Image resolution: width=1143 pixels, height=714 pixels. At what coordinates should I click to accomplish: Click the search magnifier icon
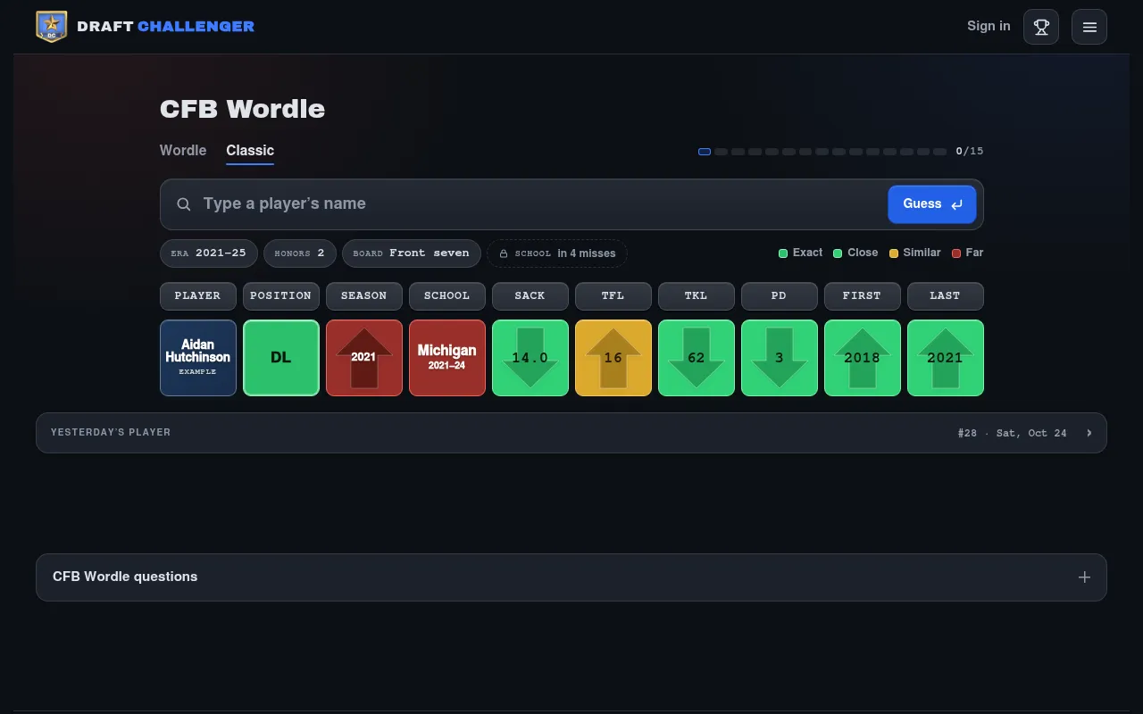[x=184, y=204]
